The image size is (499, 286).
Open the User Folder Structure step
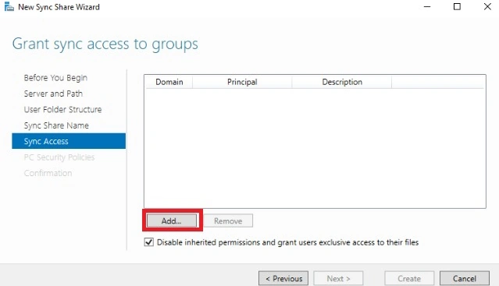[62, 110]
